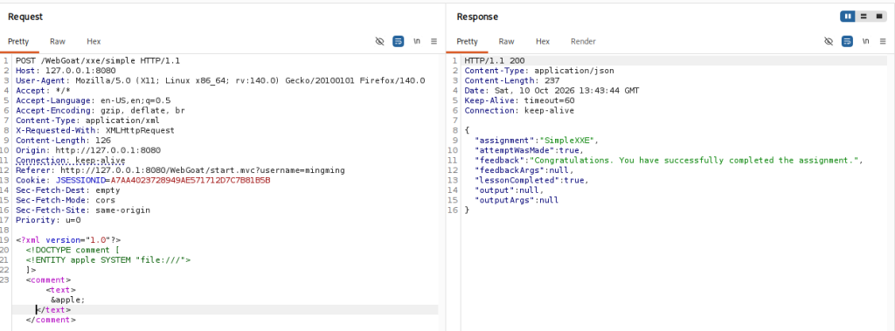Screen dimensions: 895x331
Task: Open Request panel hamburger menu
Action: coord(434,41)
